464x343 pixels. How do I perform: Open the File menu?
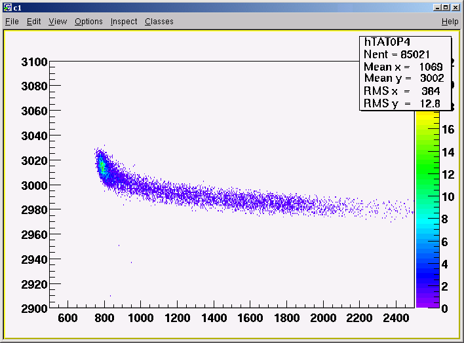[12, 22]
